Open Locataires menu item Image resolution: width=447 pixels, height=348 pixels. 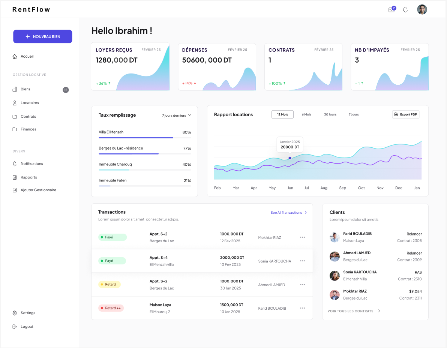[x=30, y=103]
